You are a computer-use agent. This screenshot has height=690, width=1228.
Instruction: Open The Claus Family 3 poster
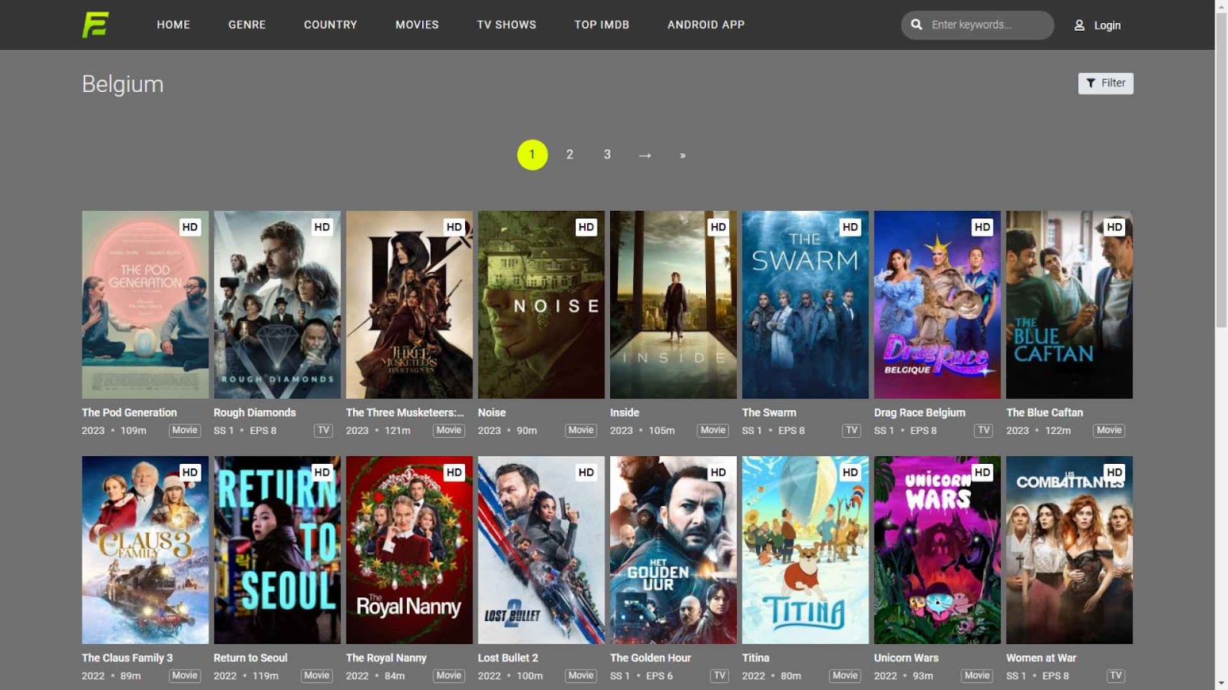tap(145, 550)
